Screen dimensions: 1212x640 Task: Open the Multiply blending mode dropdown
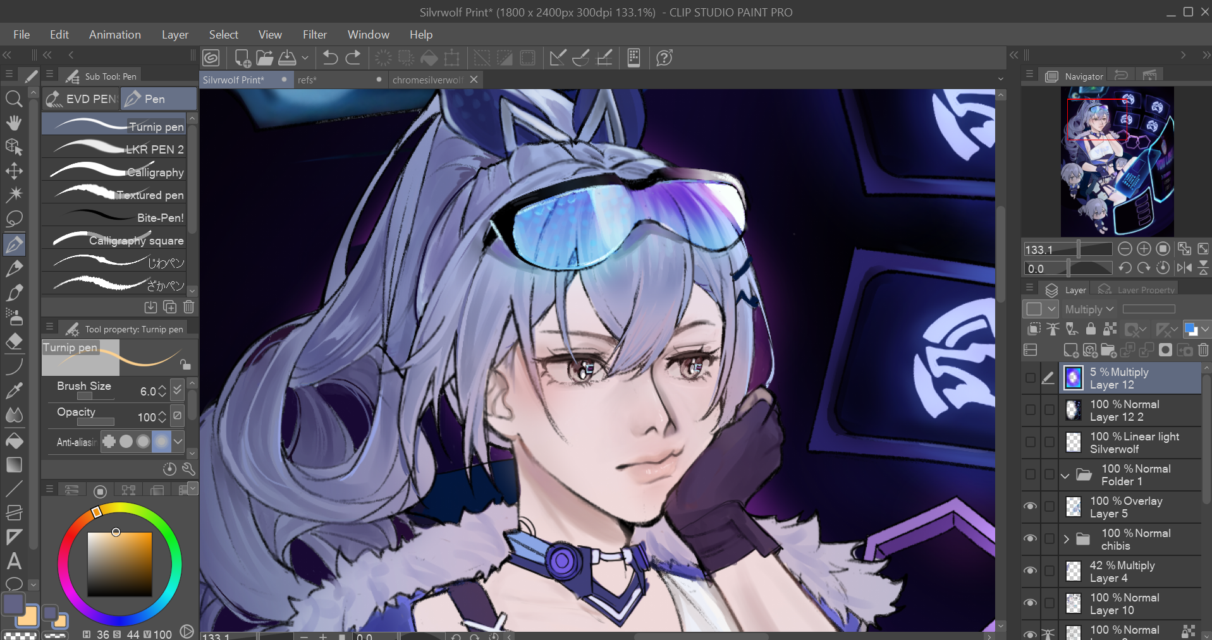pos(1089,309)
